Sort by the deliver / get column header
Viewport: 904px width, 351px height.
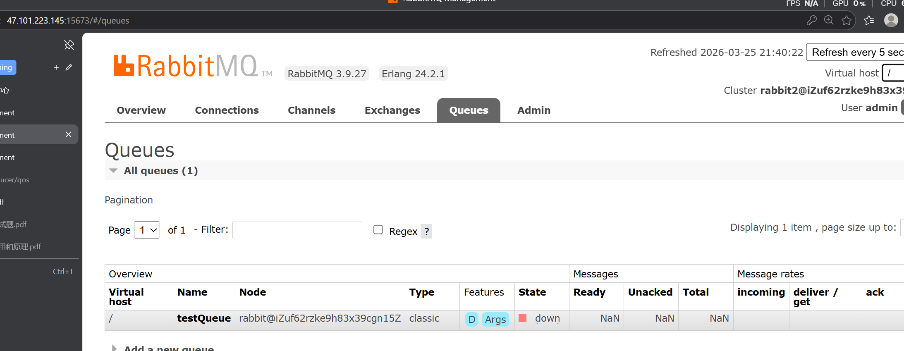tap(815, 297)
